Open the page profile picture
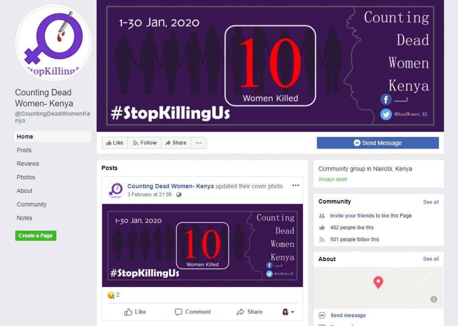The height and width of the screenshot is (326, 458). coord(53,43)
